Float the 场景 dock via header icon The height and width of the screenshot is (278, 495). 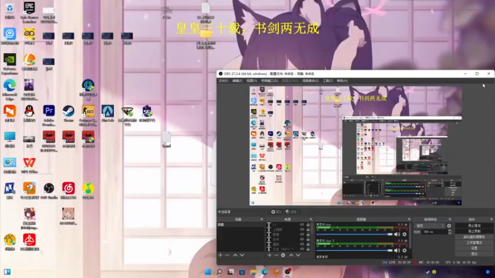261,219
